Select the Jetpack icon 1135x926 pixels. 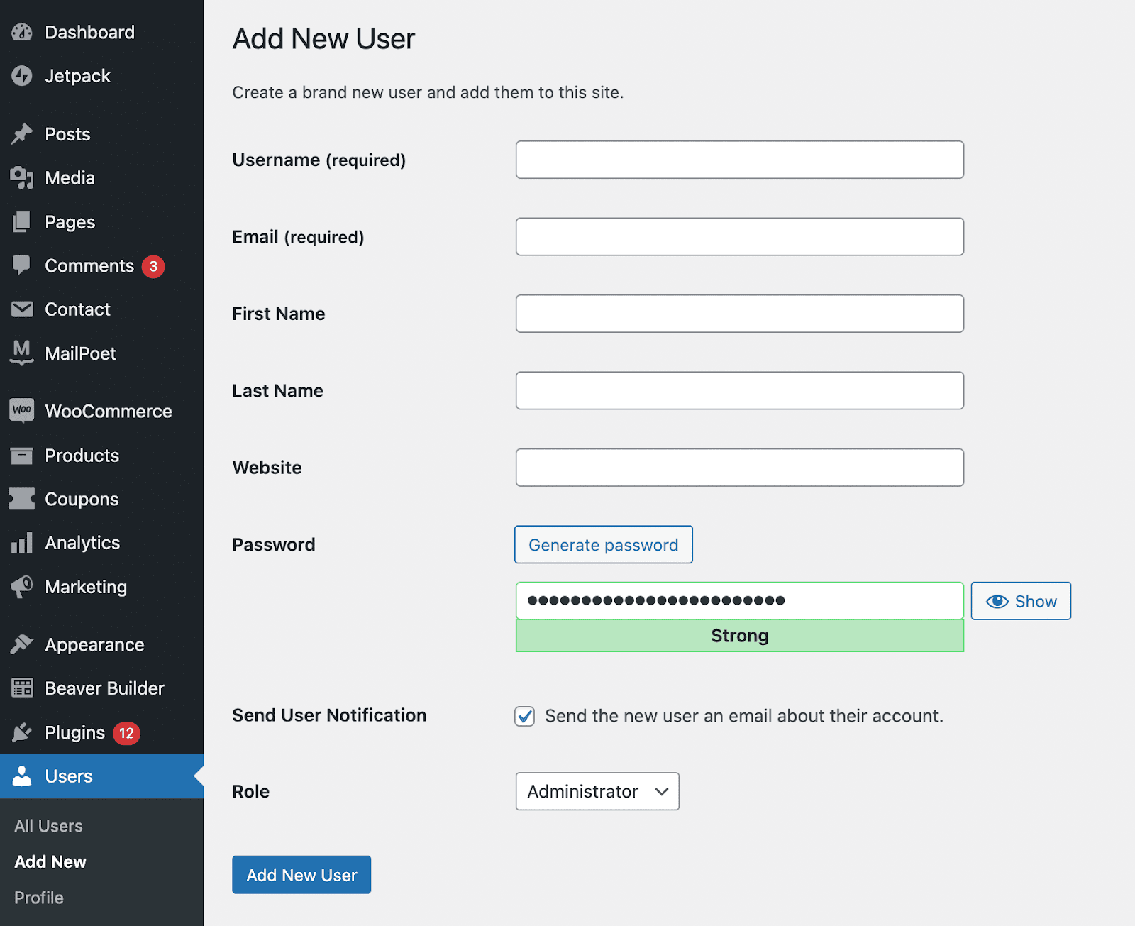point(22,76)
